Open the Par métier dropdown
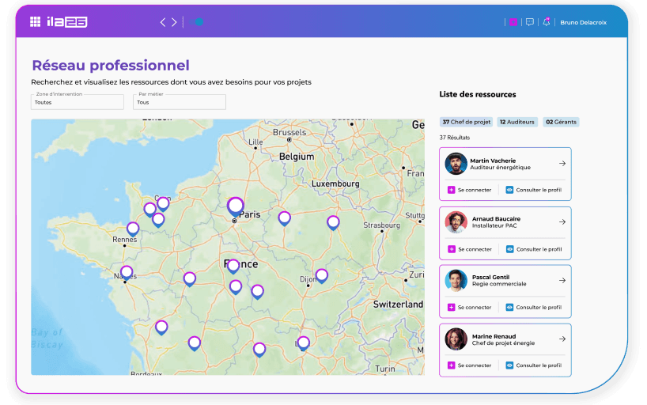The image size is (647, 405). point(180,102)
